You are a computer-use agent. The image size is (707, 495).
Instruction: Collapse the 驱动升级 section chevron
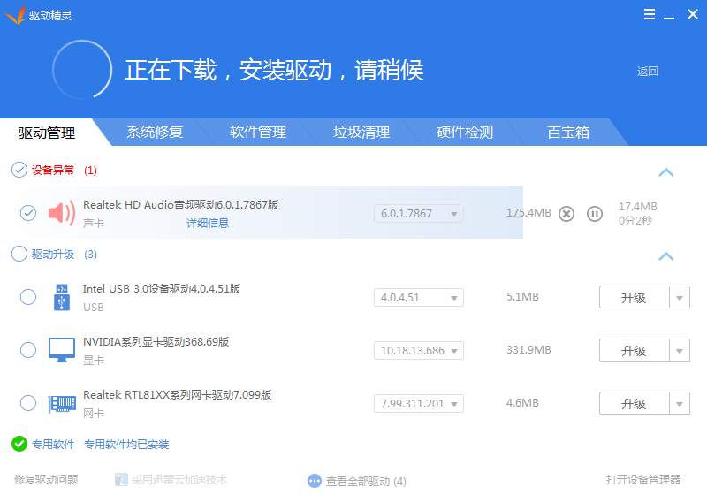pos(666,256)
